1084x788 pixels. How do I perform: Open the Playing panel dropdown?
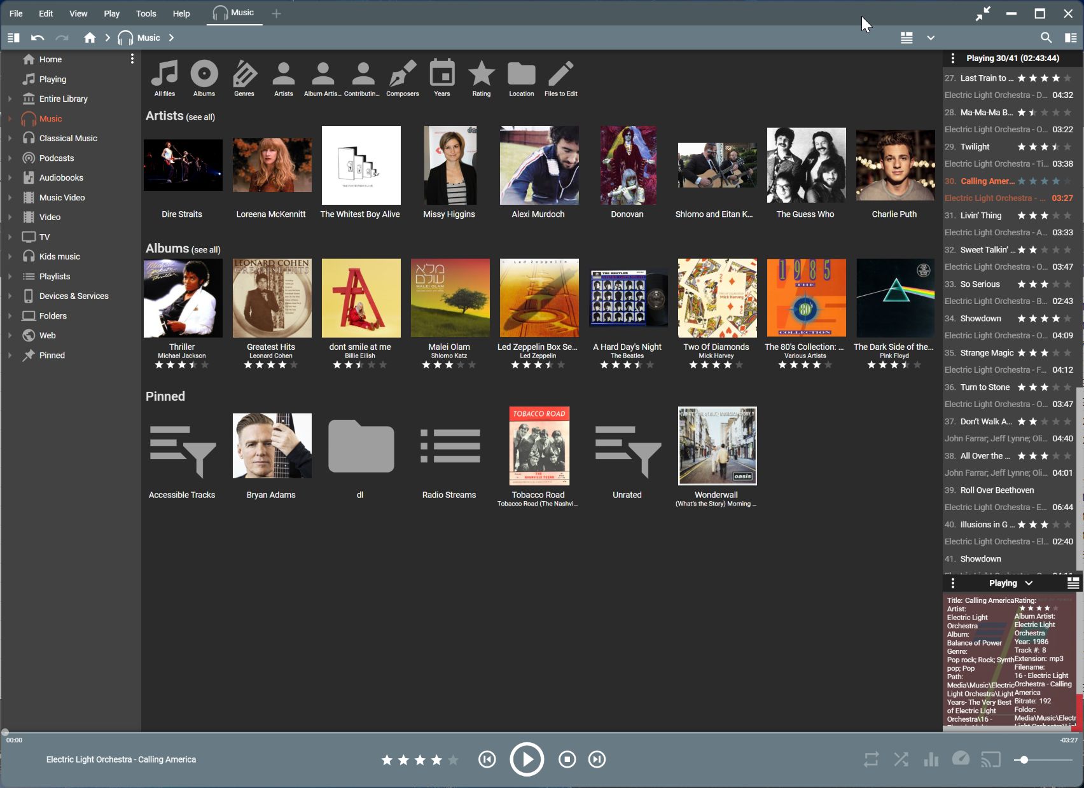pos(1029,583)
